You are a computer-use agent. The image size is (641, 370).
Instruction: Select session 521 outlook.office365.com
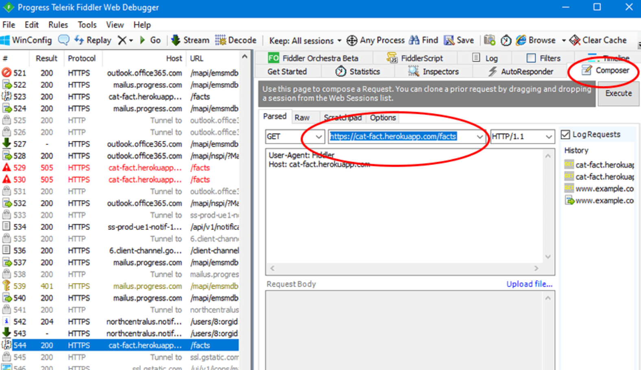(120, 73)
